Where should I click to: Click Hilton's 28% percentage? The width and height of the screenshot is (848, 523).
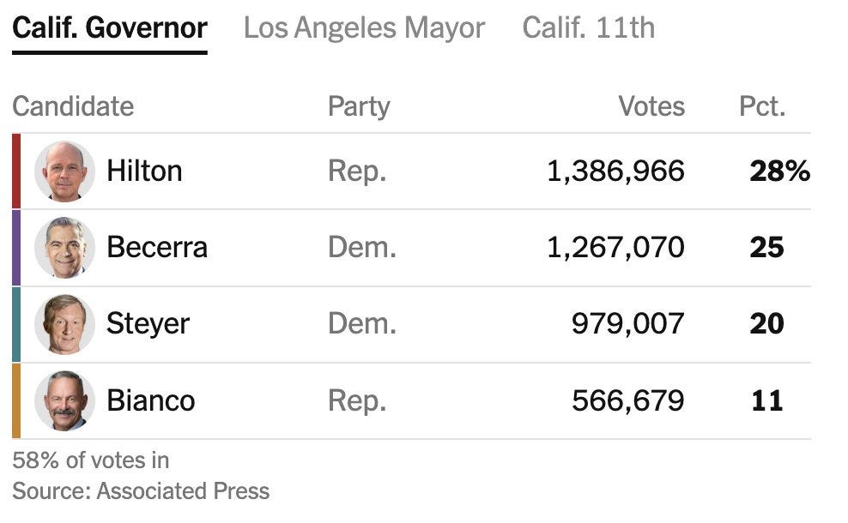(x=780, y=171)
